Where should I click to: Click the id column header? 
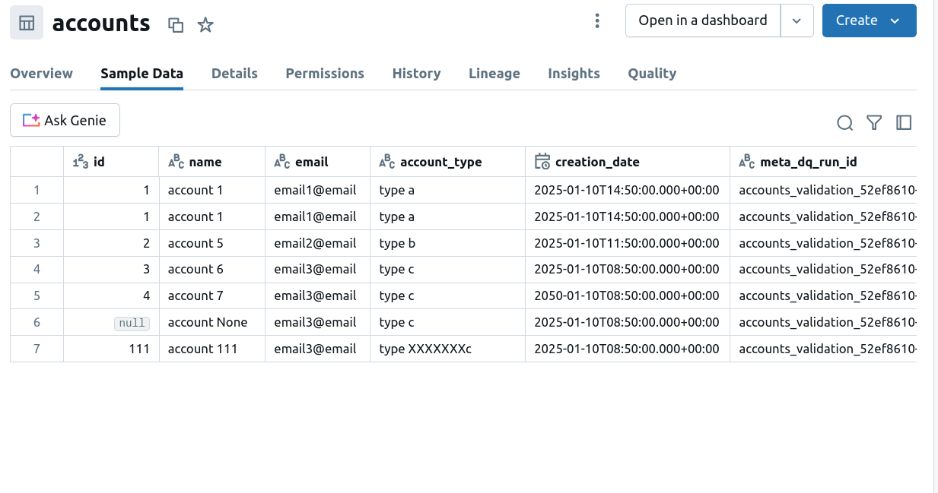(111, 162)
